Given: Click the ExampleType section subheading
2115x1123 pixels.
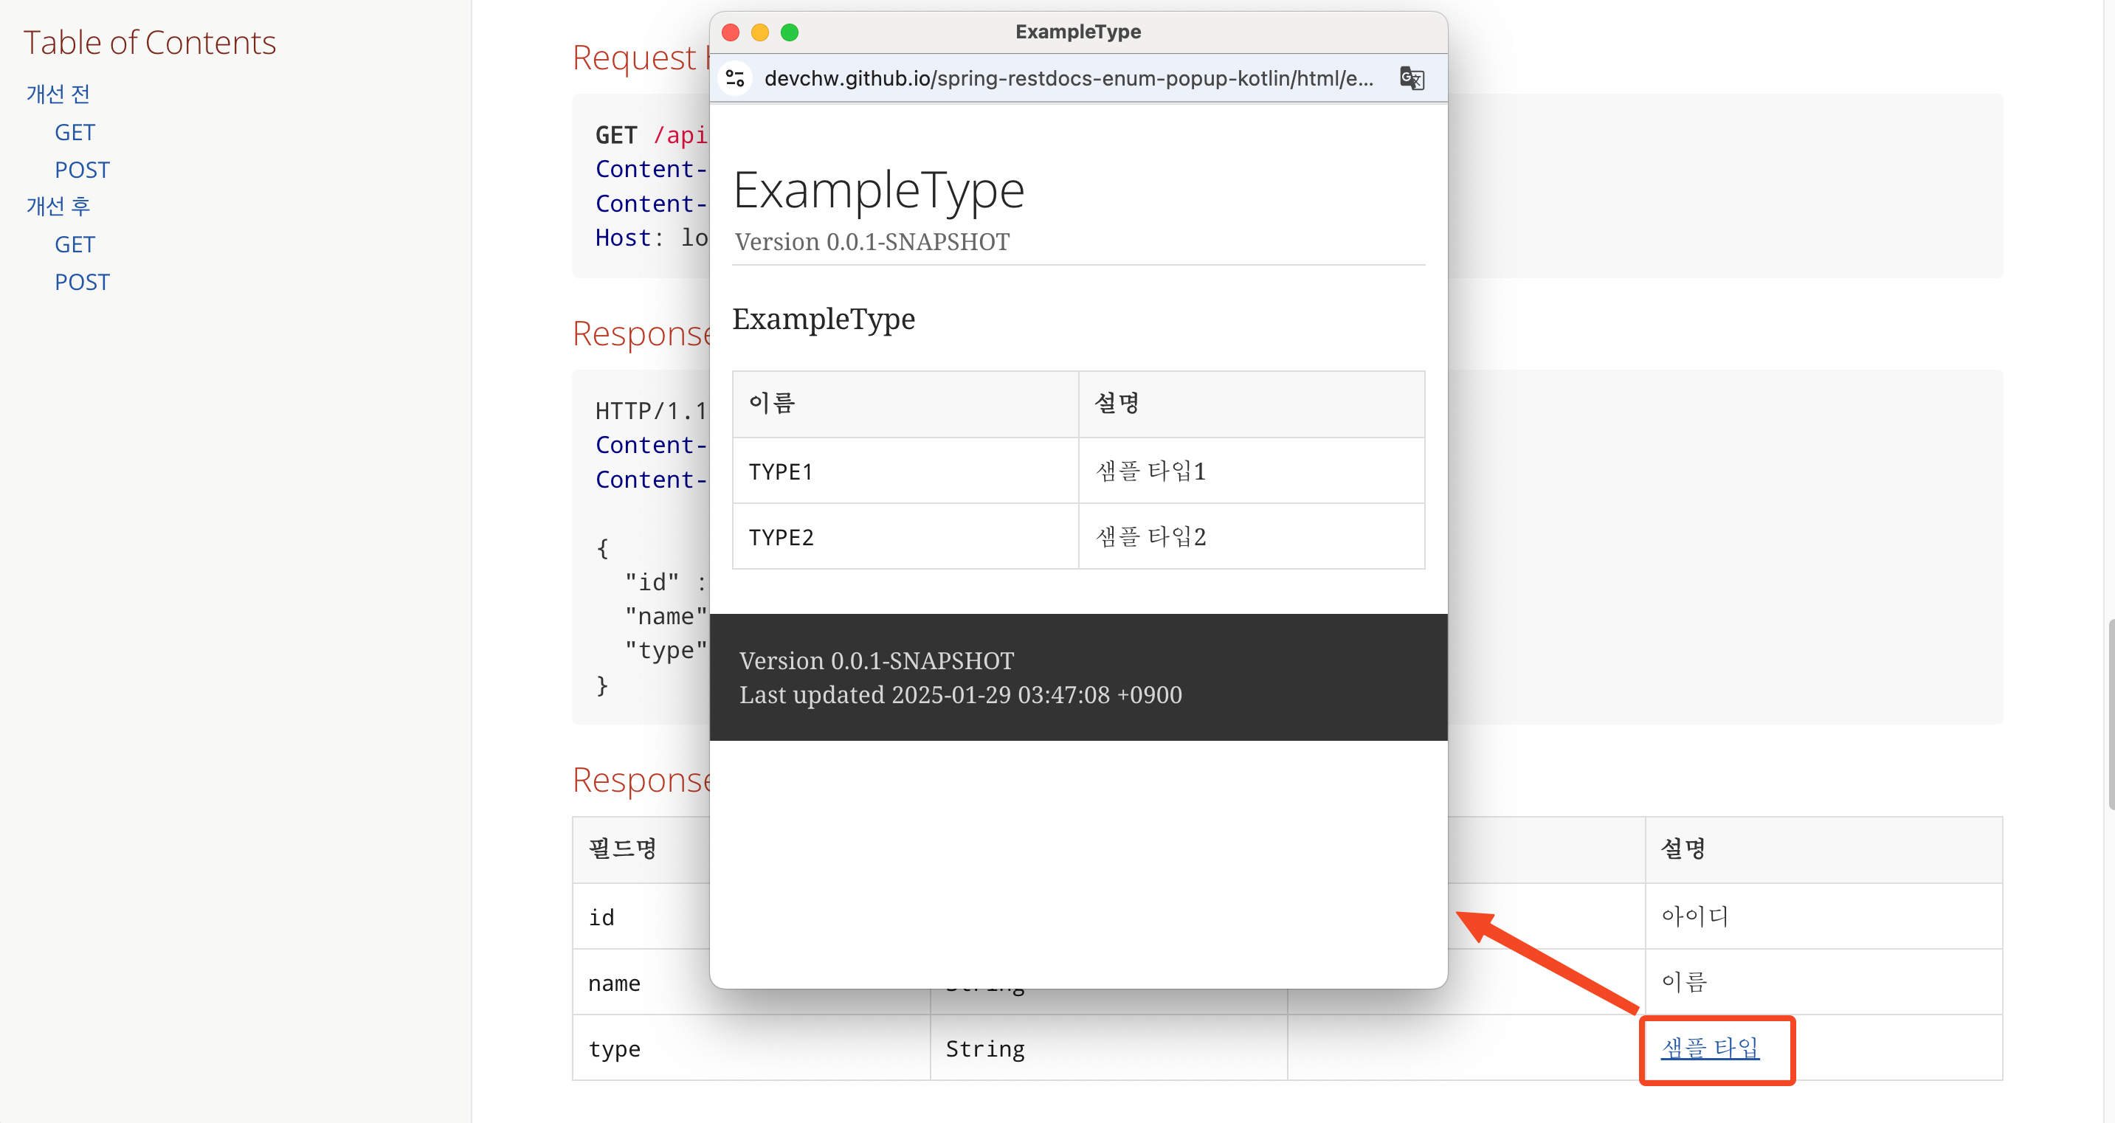Looking at the screenshot, I should pos(824,319).
